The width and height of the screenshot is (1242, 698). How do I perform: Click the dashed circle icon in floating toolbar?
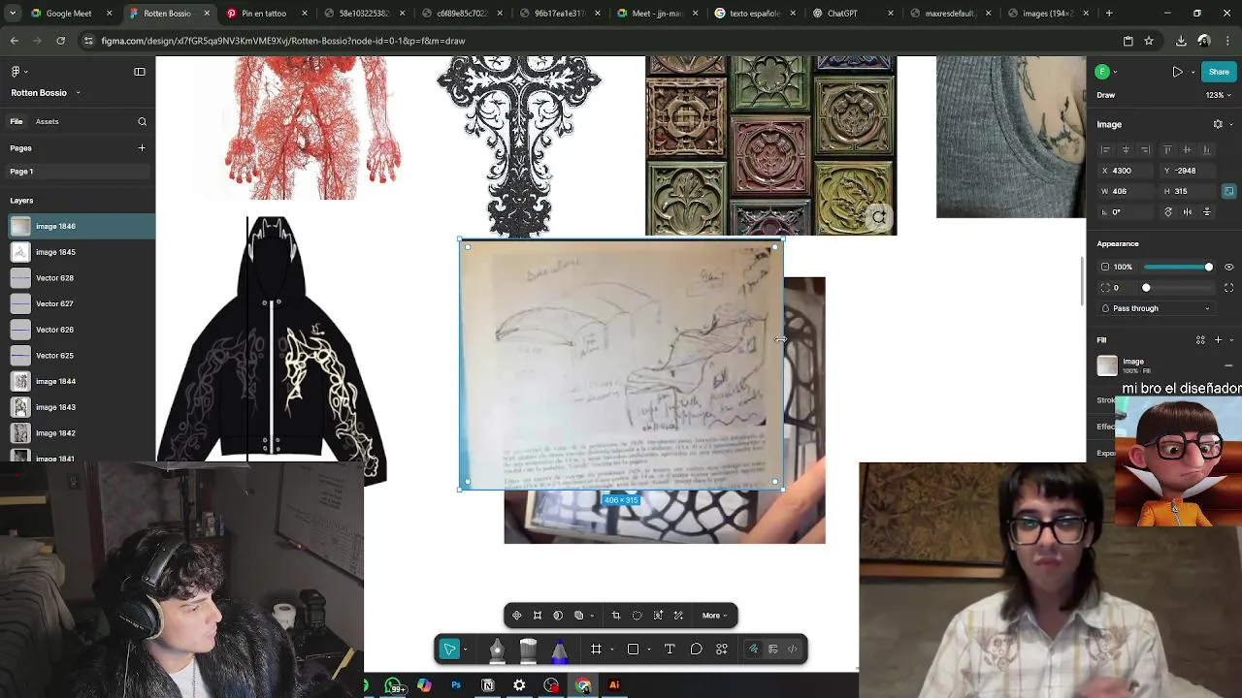pos(637,616)
